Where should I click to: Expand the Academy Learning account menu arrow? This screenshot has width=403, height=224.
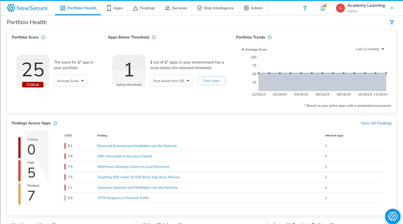(392, 8)
